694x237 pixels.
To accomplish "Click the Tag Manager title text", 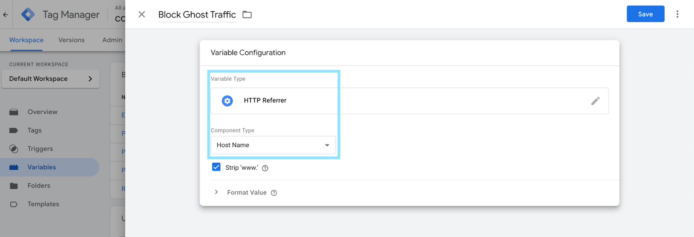I will tap(71, 15).
